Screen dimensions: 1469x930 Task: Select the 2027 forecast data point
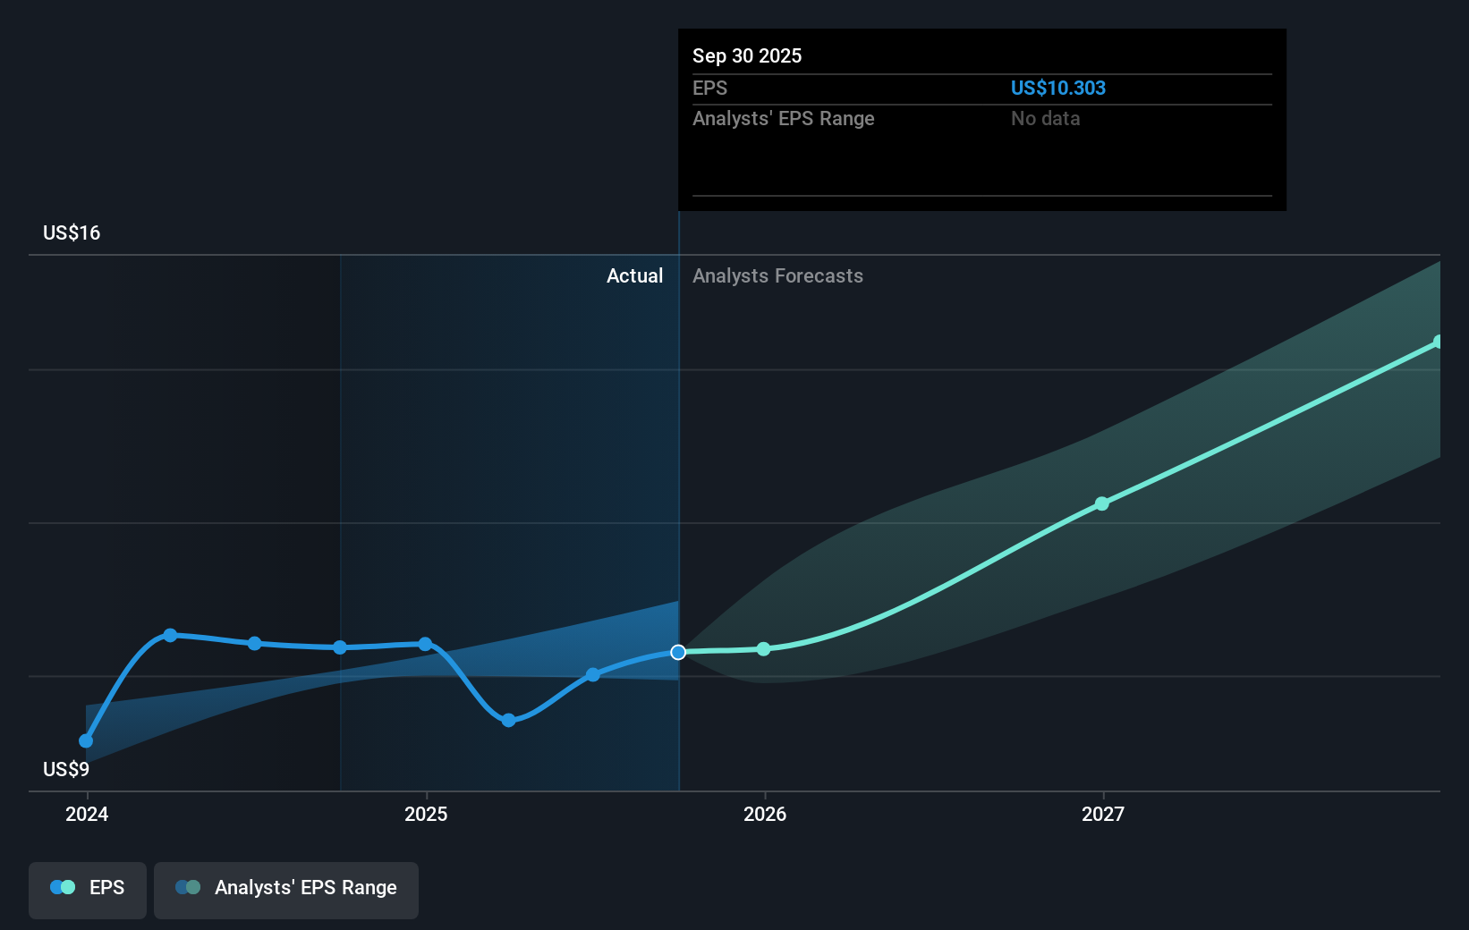click(1102, 503)
